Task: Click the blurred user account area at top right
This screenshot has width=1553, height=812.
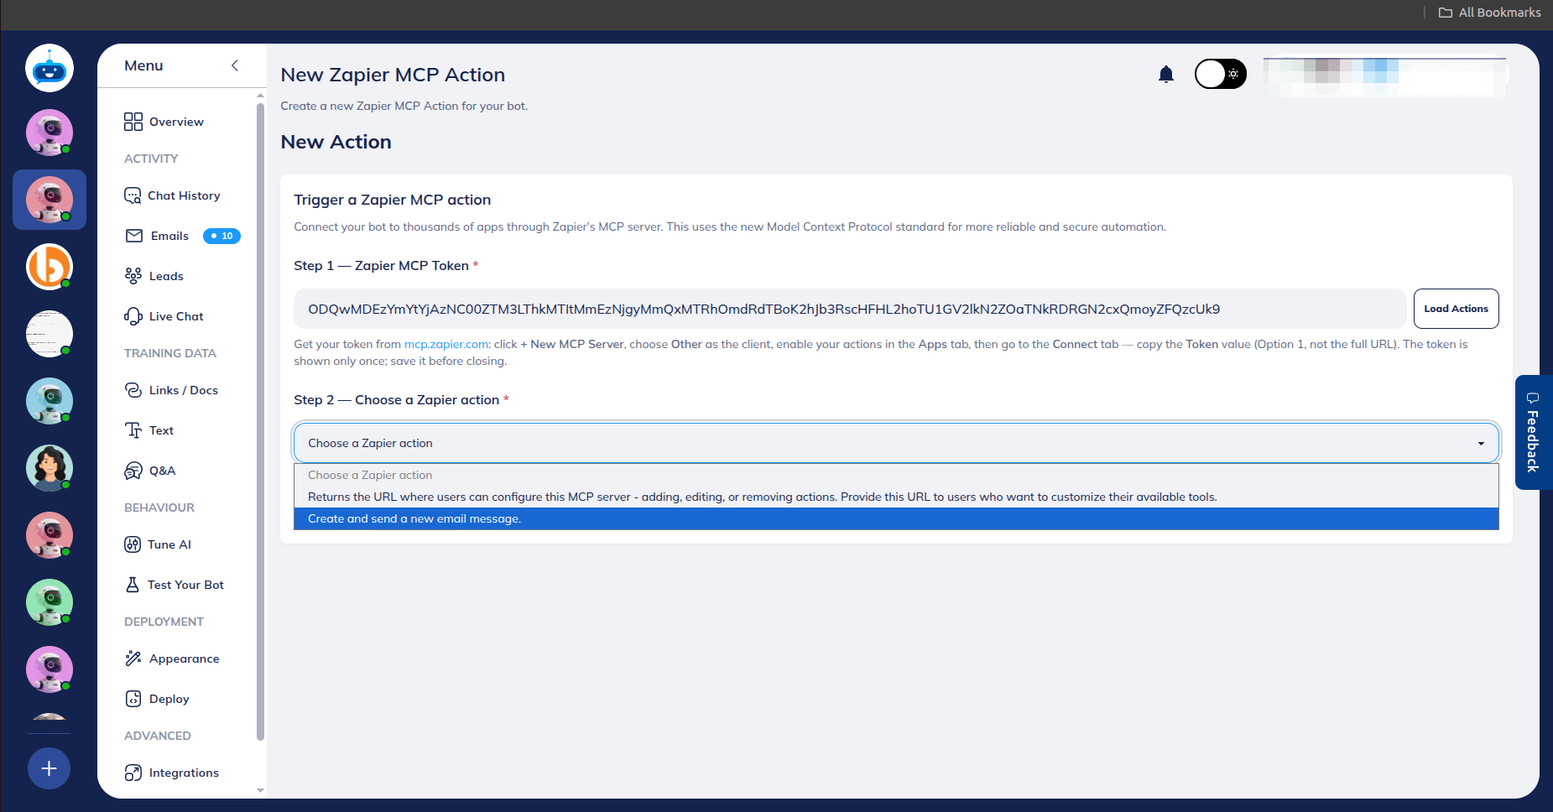Action: [1384, 75]
